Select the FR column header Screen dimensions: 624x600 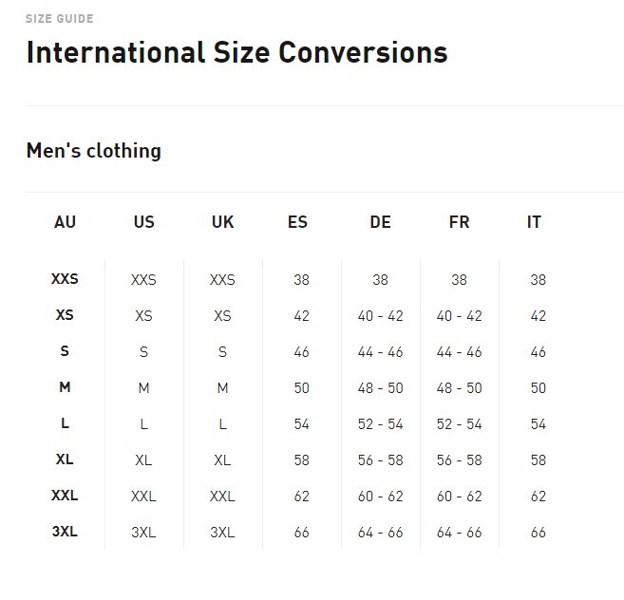click(x=459, y=222)
